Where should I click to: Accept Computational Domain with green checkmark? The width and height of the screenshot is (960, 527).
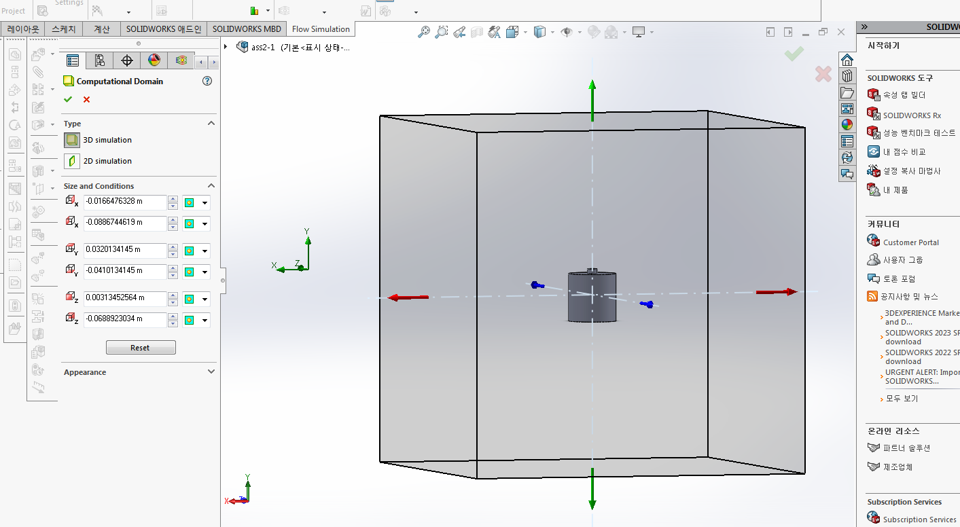pyautogui.click(x=68, y=100)
